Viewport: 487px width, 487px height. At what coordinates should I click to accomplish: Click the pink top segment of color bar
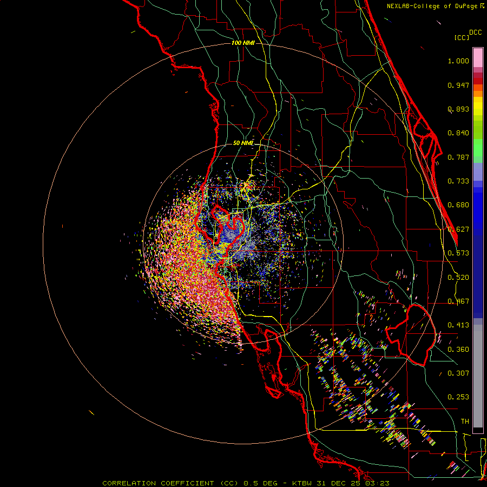[x=478, y=58]
